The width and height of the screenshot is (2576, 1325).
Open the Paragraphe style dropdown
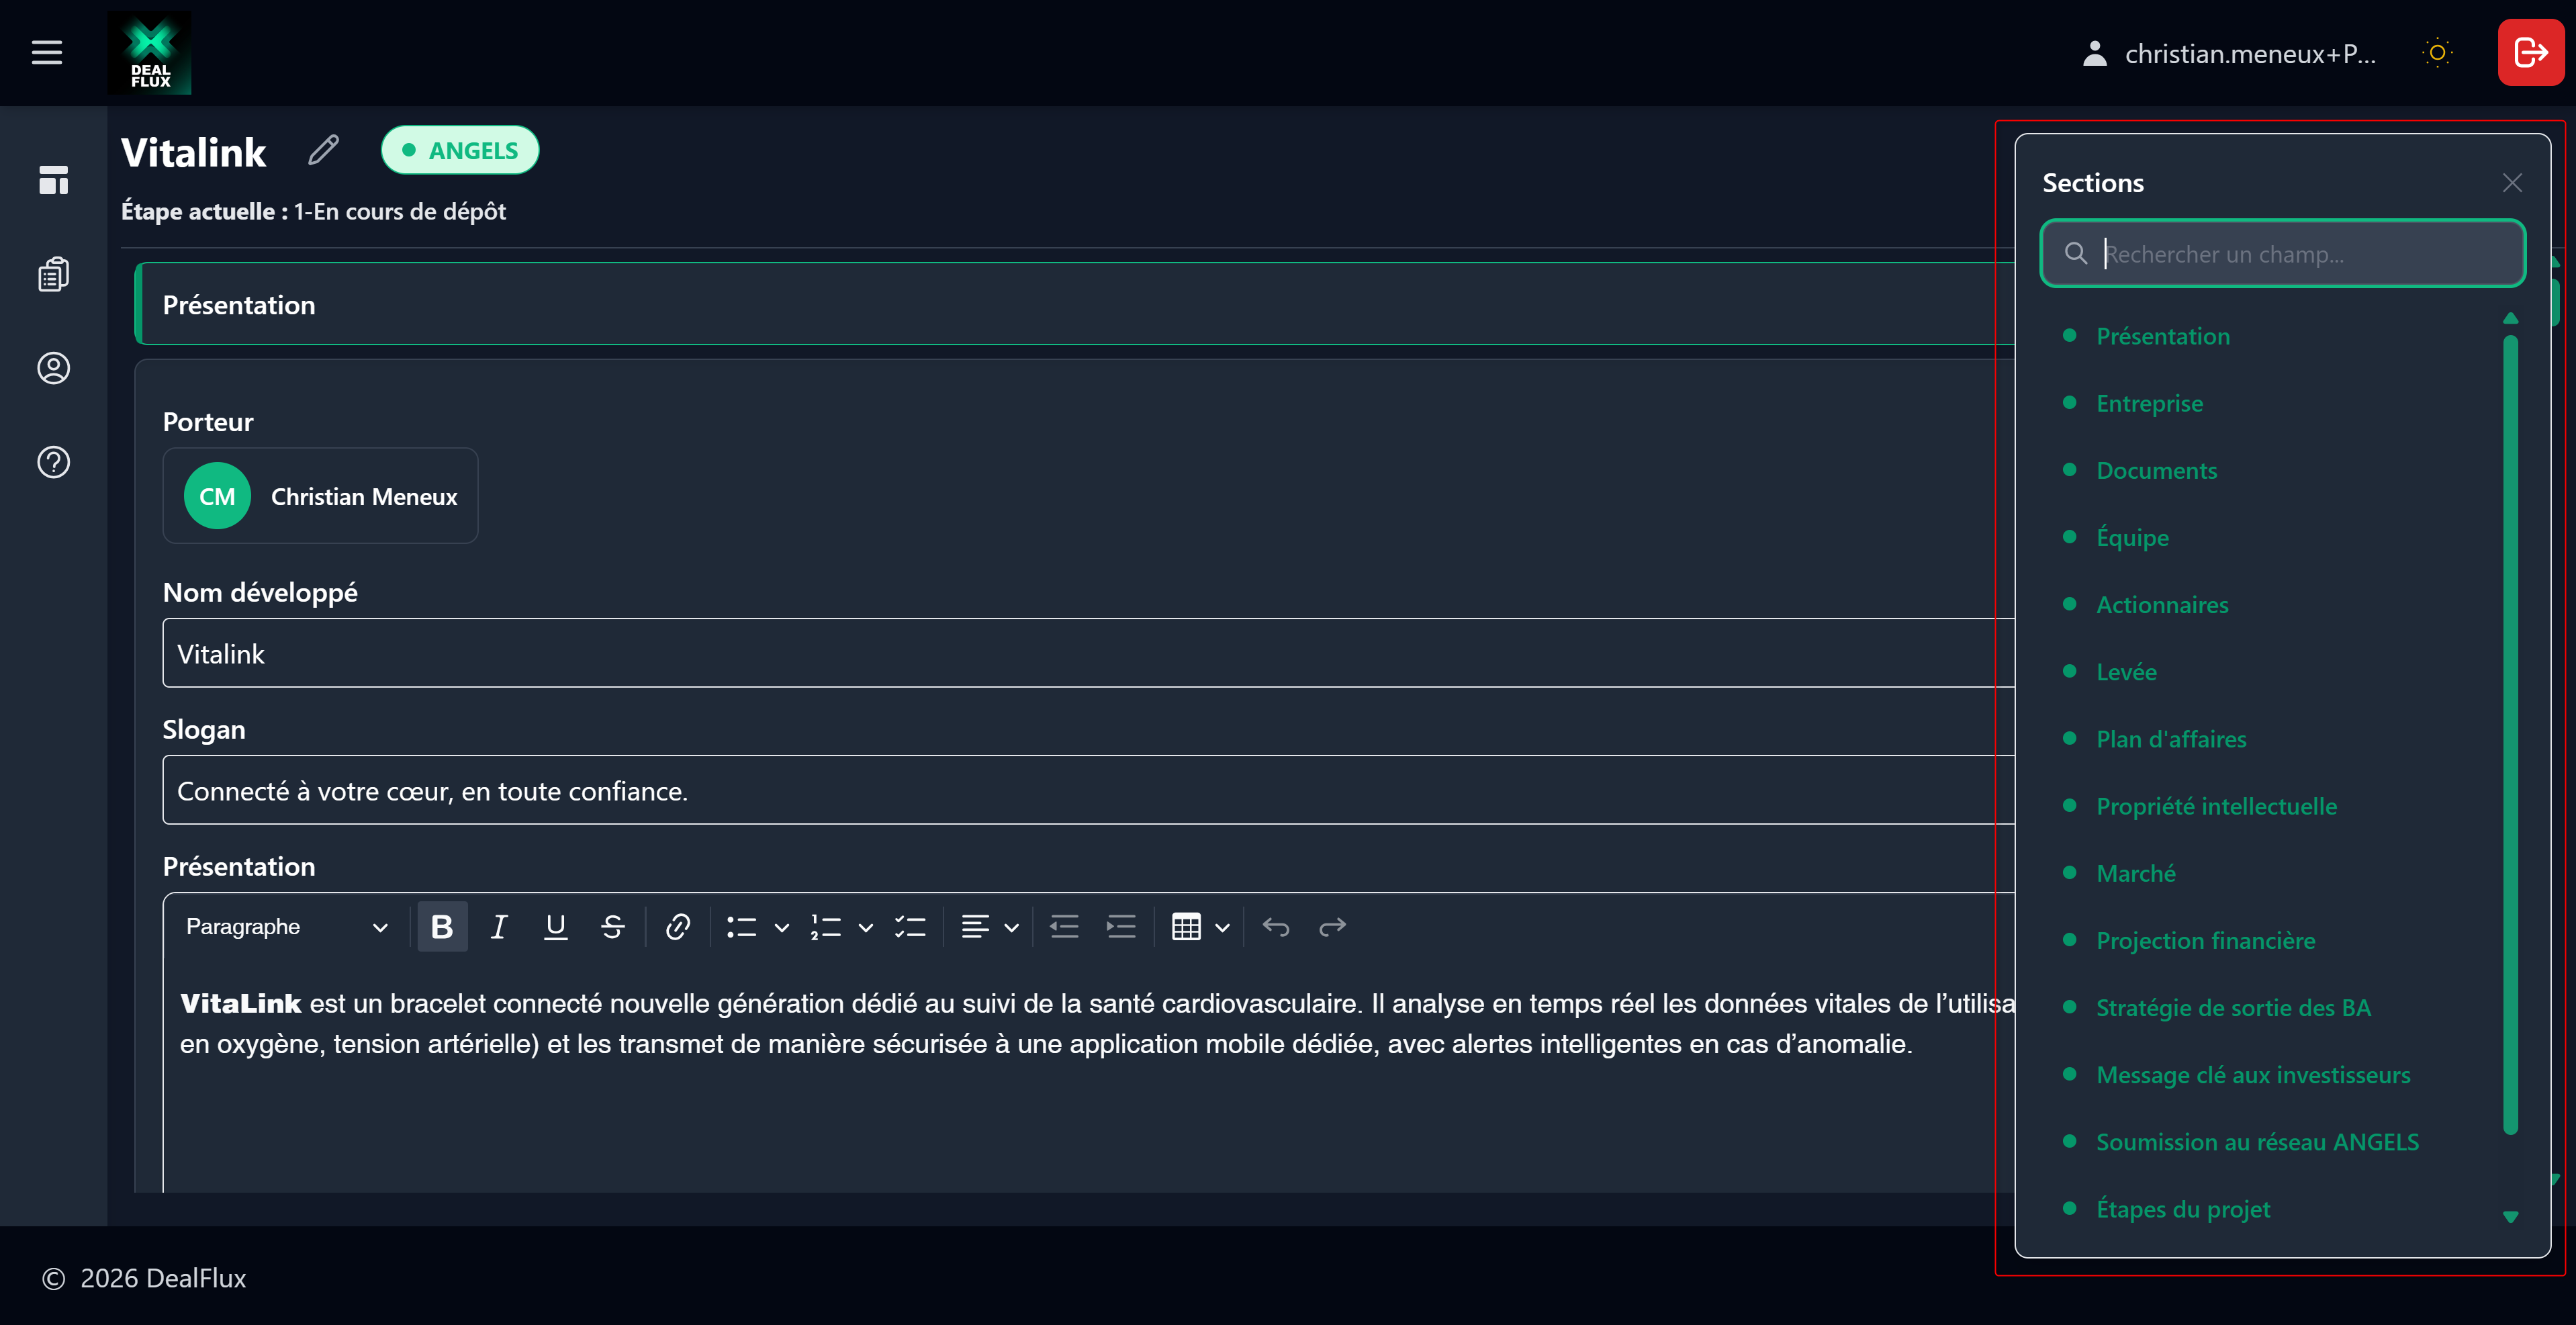pos(286,927)
